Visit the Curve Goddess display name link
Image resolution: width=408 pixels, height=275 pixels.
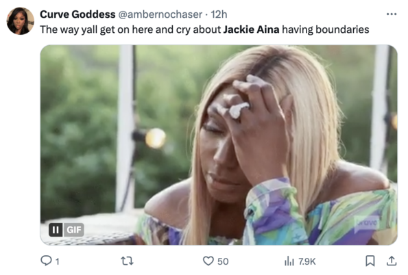77,14
